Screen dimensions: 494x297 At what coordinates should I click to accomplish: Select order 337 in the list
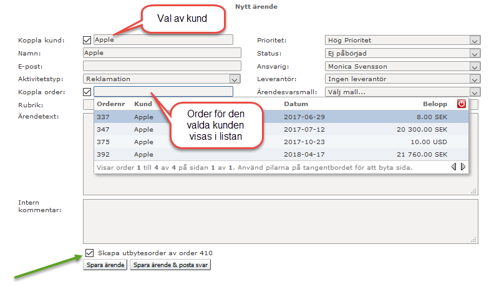(281, 117)
